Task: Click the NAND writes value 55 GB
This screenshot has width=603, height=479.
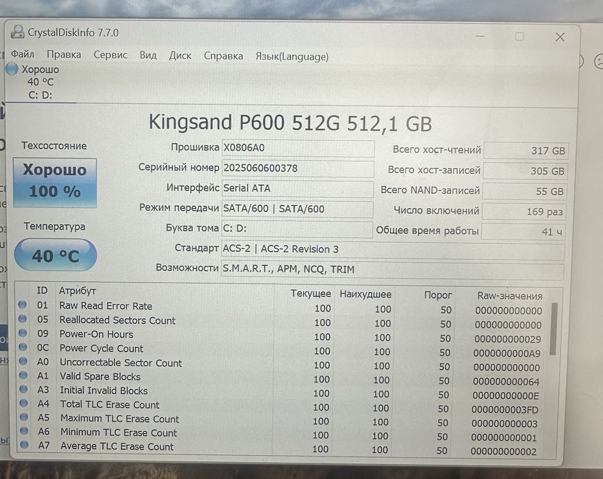Action: 525,191
